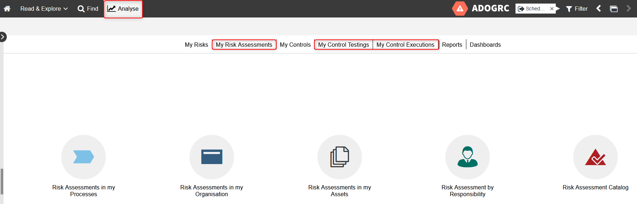Open the My Controls tab

[x=295, y=45]
